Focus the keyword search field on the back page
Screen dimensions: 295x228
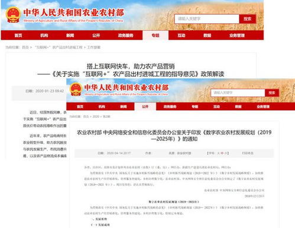pyautogui.click(x=207, y=19)
